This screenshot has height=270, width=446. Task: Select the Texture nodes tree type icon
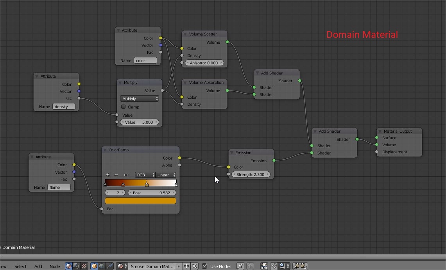coord(84,266)
